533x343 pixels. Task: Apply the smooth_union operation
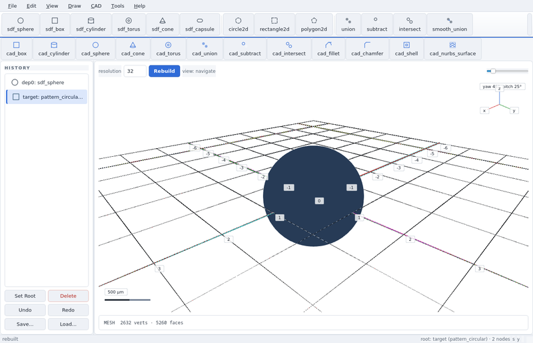[x=449, y=25]
